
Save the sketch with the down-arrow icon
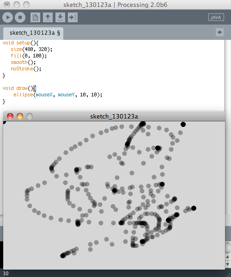[x=60, y=17]
